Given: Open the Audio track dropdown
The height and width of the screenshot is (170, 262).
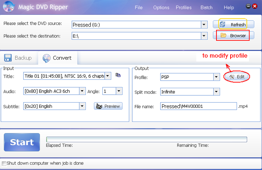Looking at the screenshot, I should click(x=82, y=91).
